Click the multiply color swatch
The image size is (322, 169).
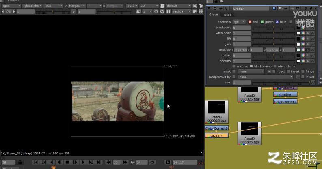click(x=298, y=50)
